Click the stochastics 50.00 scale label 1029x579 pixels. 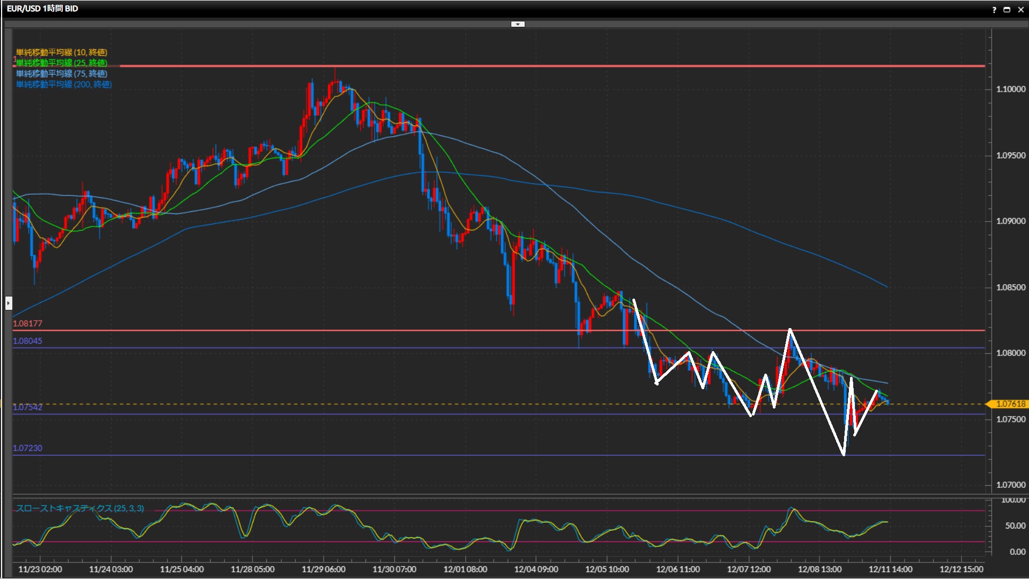click(x=1015, y=526)
